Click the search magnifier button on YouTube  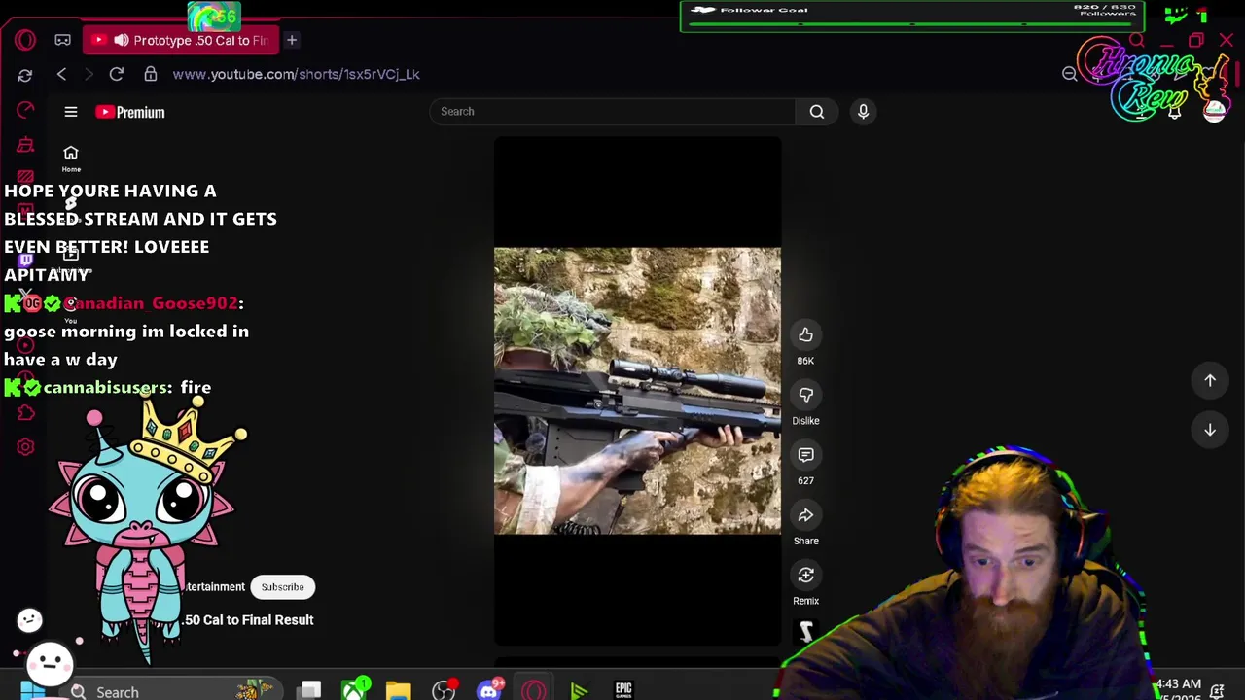coord(817,112)
